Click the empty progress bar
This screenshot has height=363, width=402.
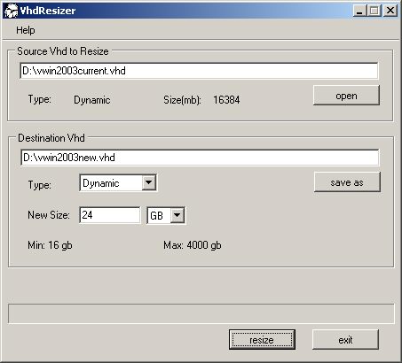201,313
